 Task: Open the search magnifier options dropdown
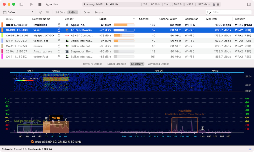click(209, 12)
